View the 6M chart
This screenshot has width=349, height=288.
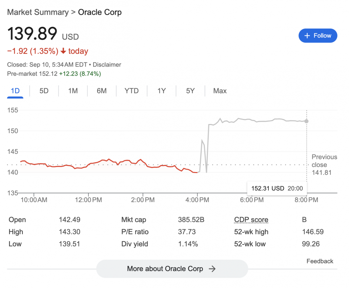point(101,91)
